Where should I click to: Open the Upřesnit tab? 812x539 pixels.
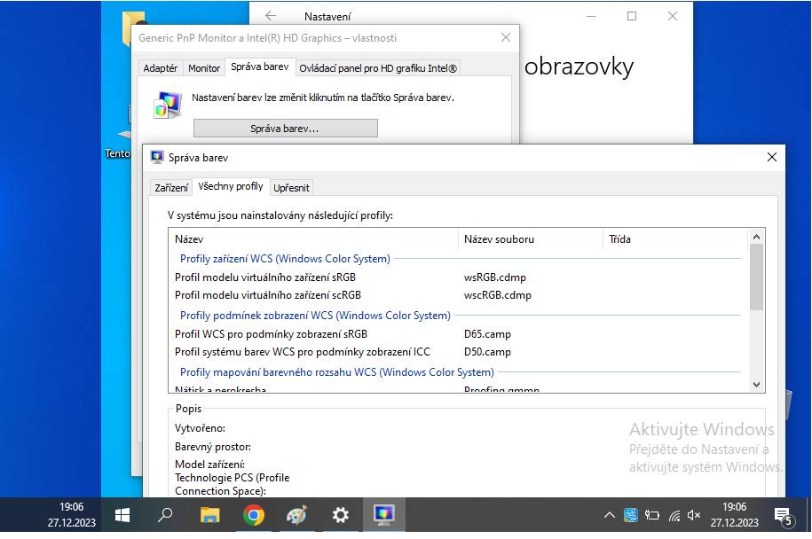click(292, 188)
